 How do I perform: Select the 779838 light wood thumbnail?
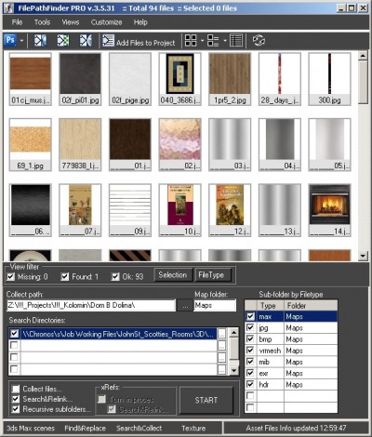[80, 144]
